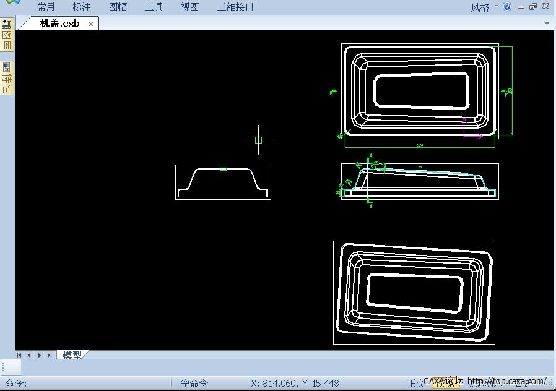Open document tab list dropdown arrow

point(547,24)
